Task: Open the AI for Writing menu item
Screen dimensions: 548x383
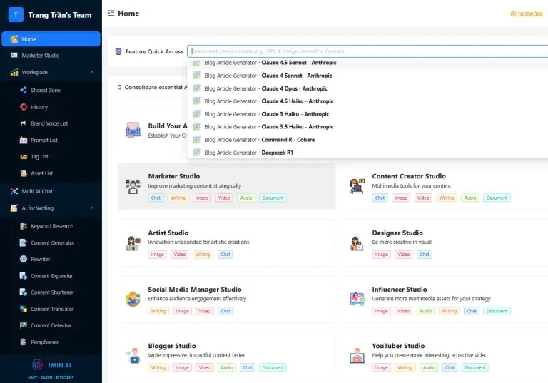Action: pos(51,208)
